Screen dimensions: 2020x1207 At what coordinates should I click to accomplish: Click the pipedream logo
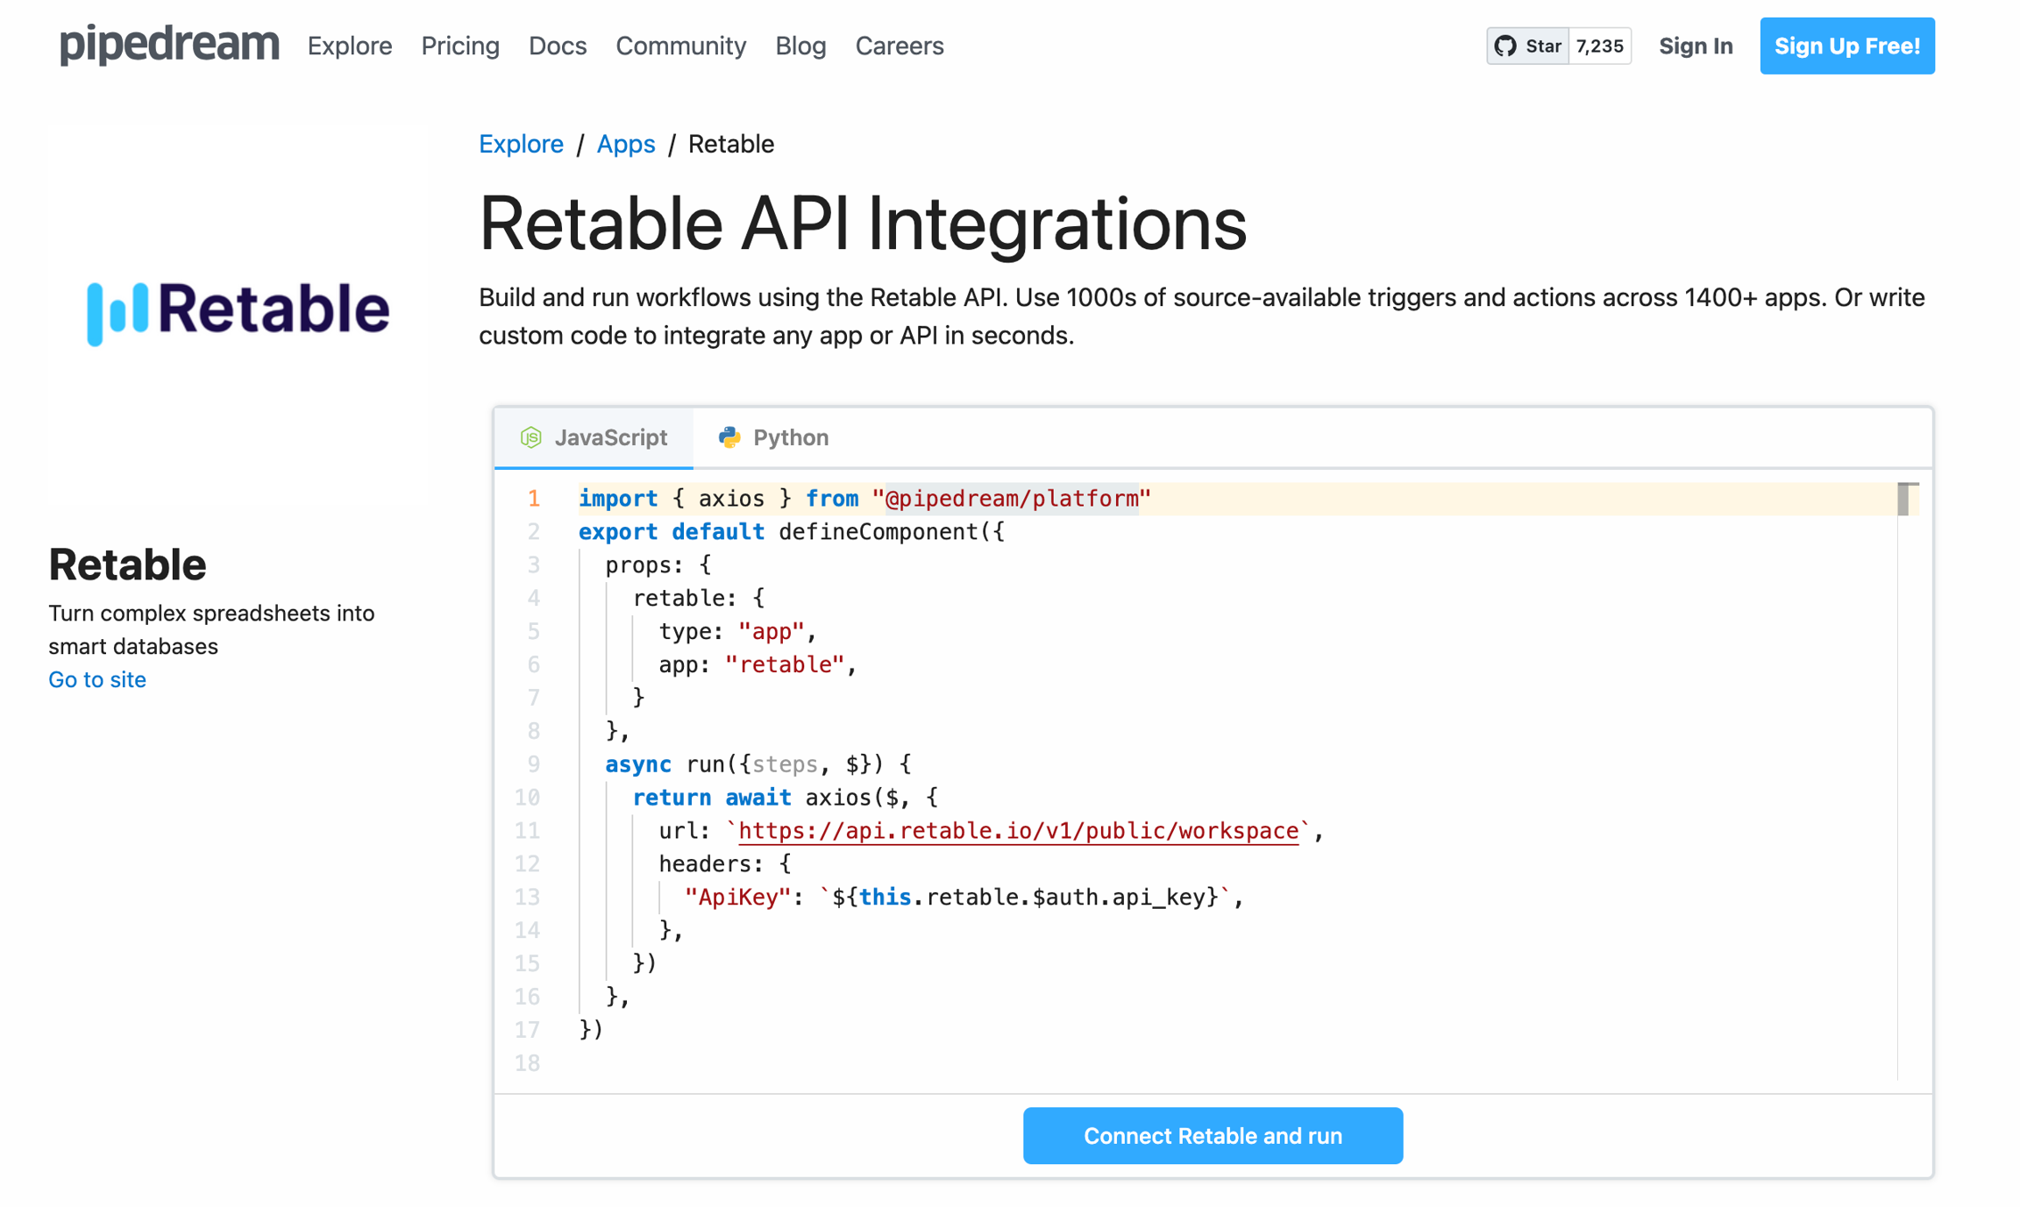click(167, 45)
